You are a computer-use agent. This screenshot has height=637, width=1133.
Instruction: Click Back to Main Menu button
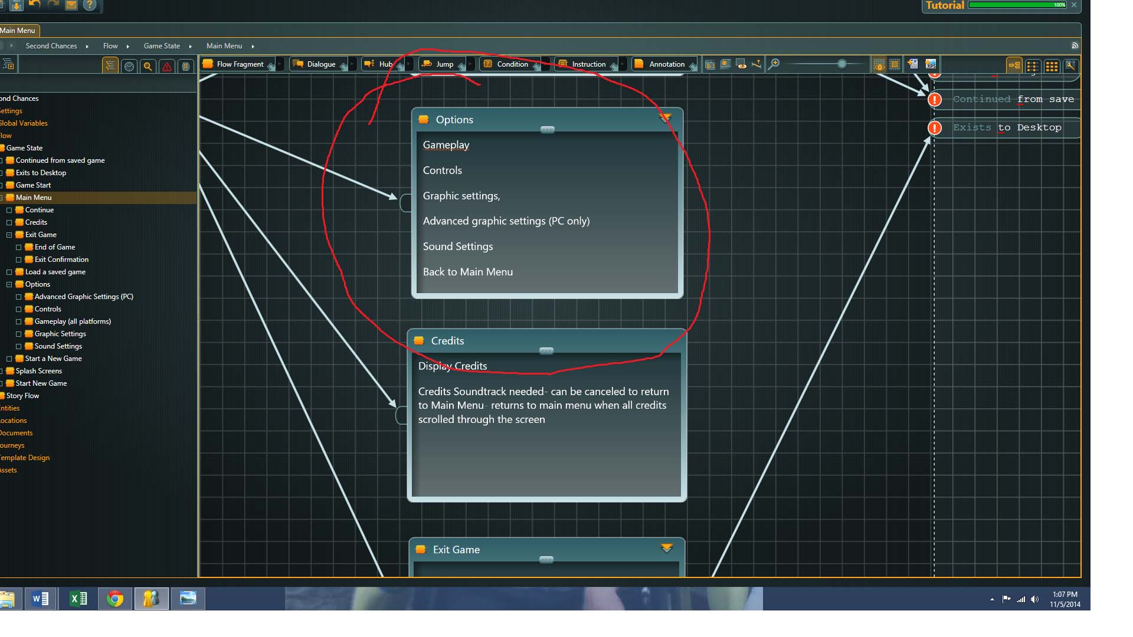468,271
